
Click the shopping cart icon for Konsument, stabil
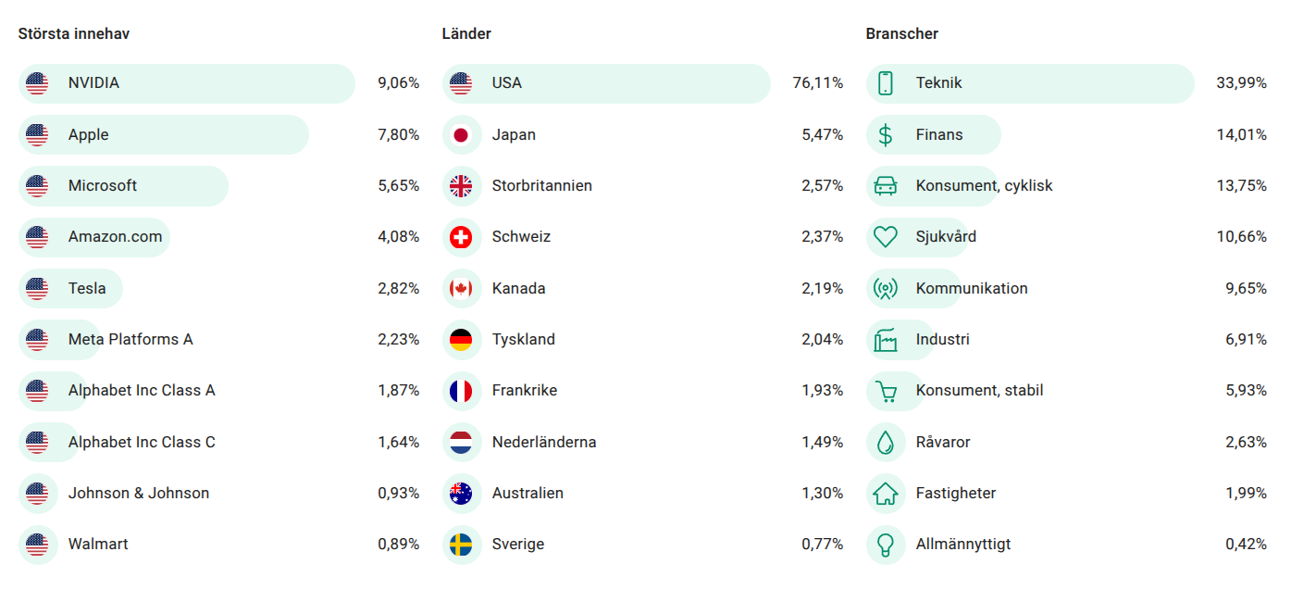pos(886,392)
